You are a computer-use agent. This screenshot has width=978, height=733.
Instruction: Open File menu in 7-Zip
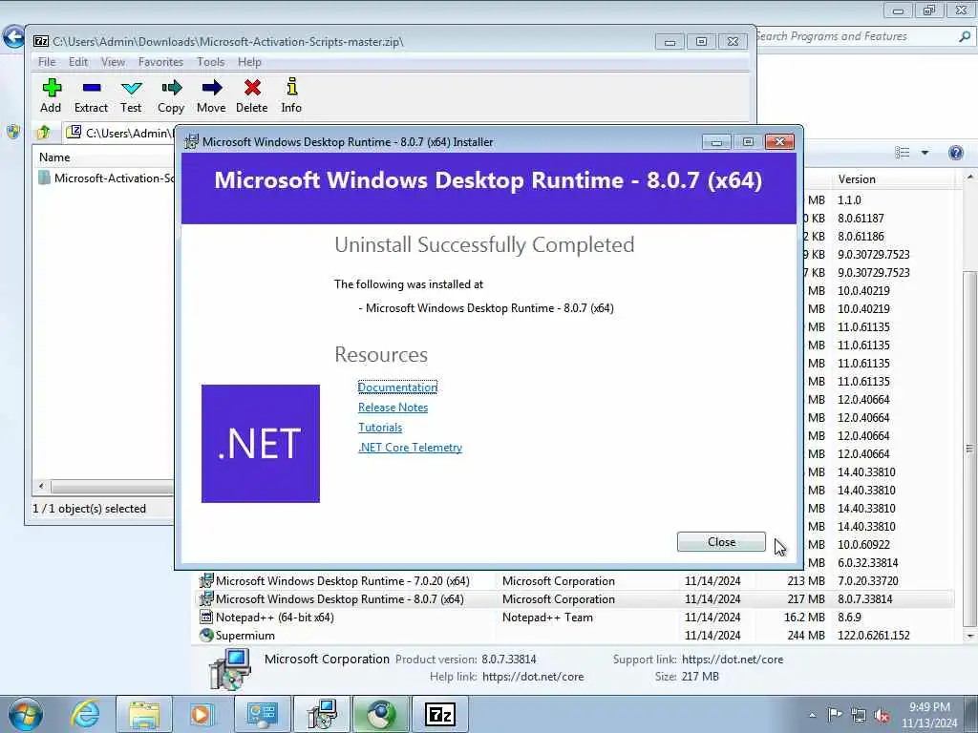coord(47,62)
